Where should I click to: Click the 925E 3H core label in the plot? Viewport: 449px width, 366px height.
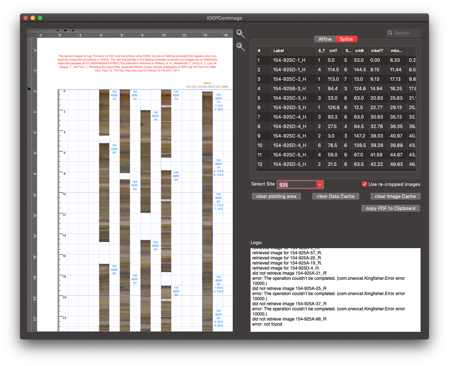click(176, 291)
